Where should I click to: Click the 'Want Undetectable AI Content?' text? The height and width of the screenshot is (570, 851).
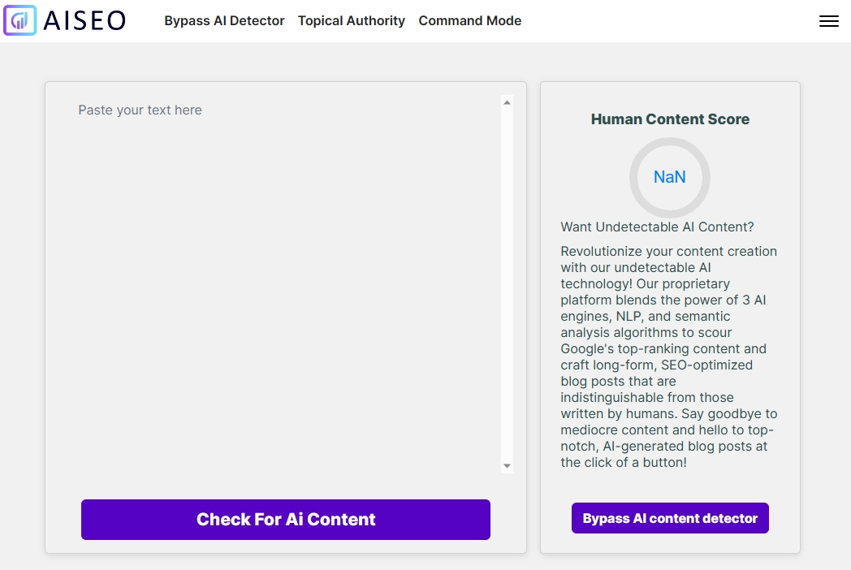(x=657, y=227)
